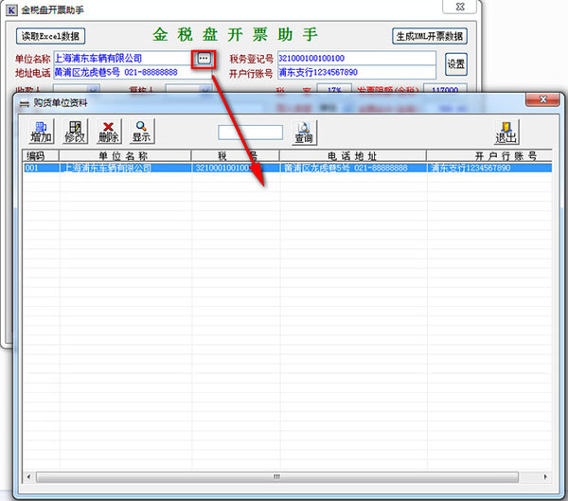
Task: Click the 单位名称 column header
Action: tap(124, 155)
